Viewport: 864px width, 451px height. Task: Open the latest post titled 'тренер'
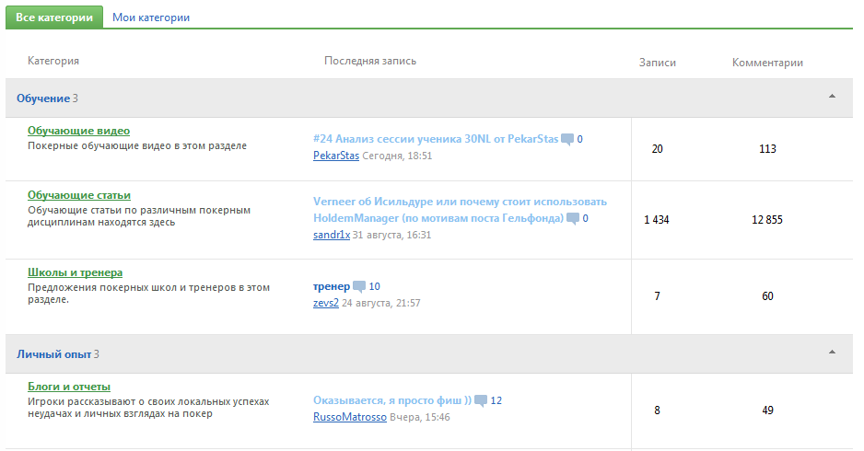[x=331, y=286]
